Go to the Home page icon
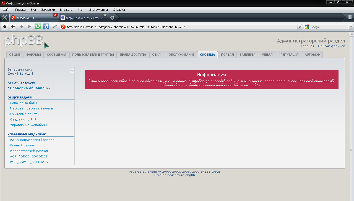 pyautogui.click(x=46, y=27)
